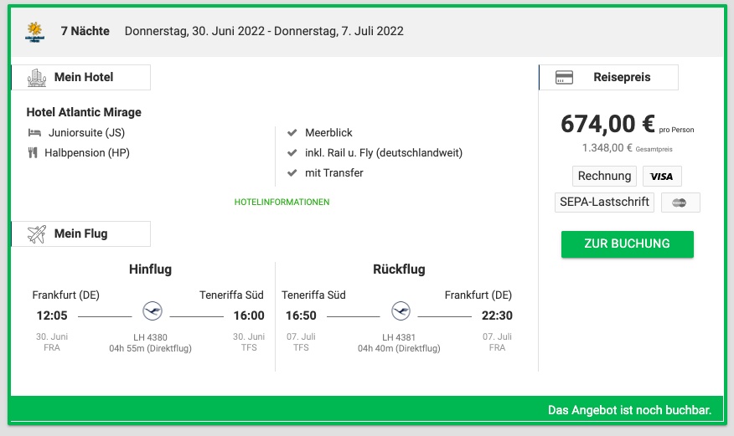
Task: Click the credit card icon beside Reisepreis
Action: (x=564, y=77)
